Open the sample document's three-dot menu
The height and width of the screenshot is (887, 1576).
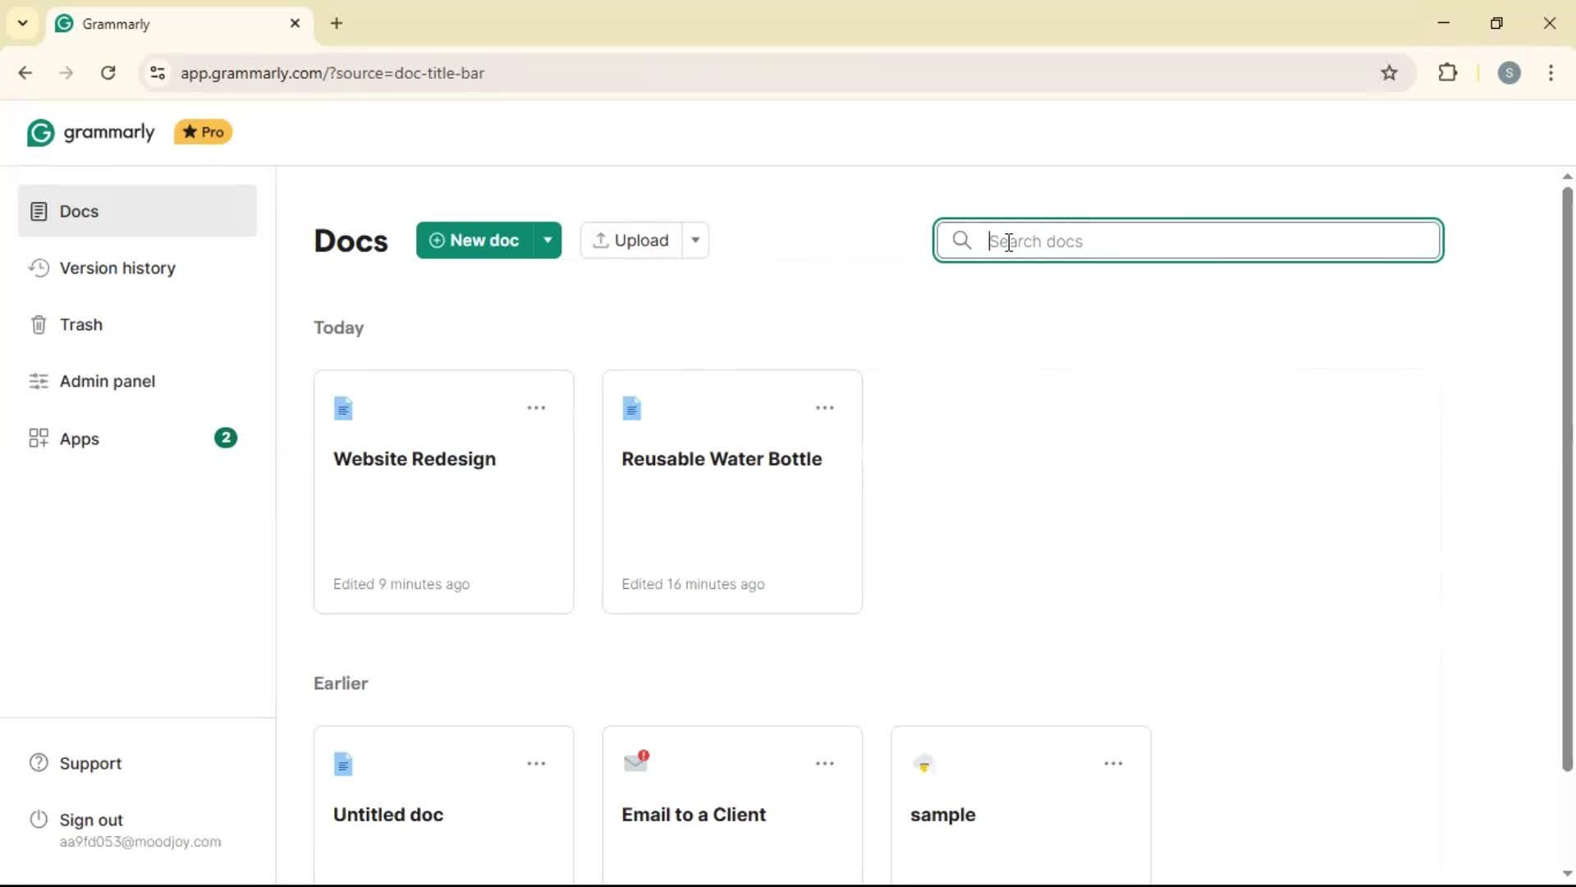tap(1112, 764)
